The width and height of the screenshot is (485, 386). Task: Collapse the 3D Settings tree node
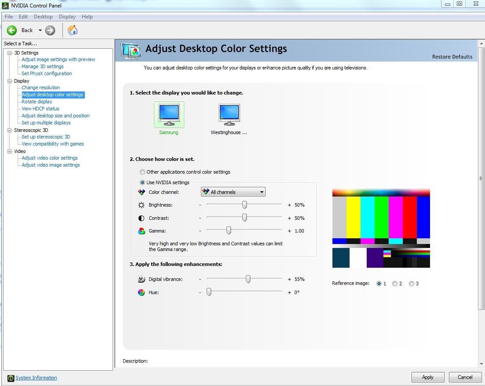10,53
